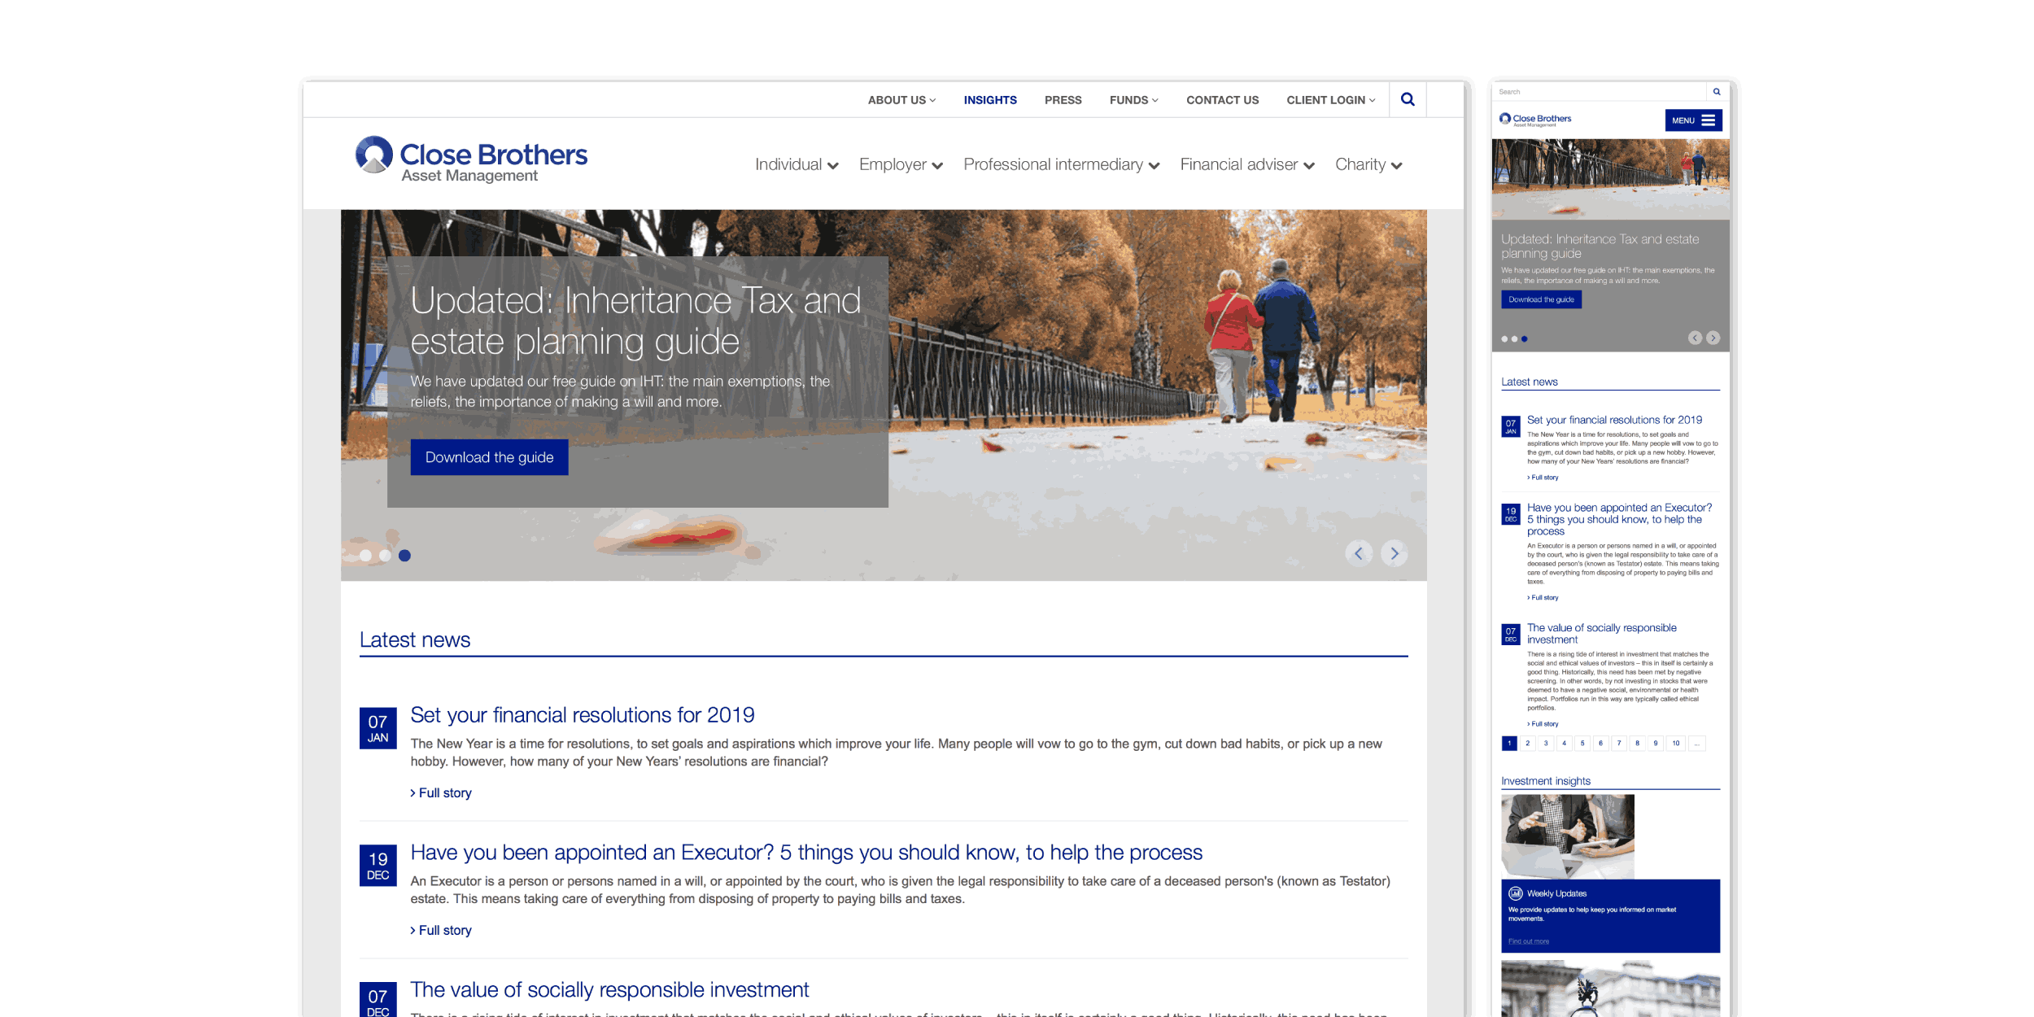Screen dimensions: 2034x1017
Task: Open the Charity dropdown menu
Action: pyautogui.click(x=1368, y=164)
